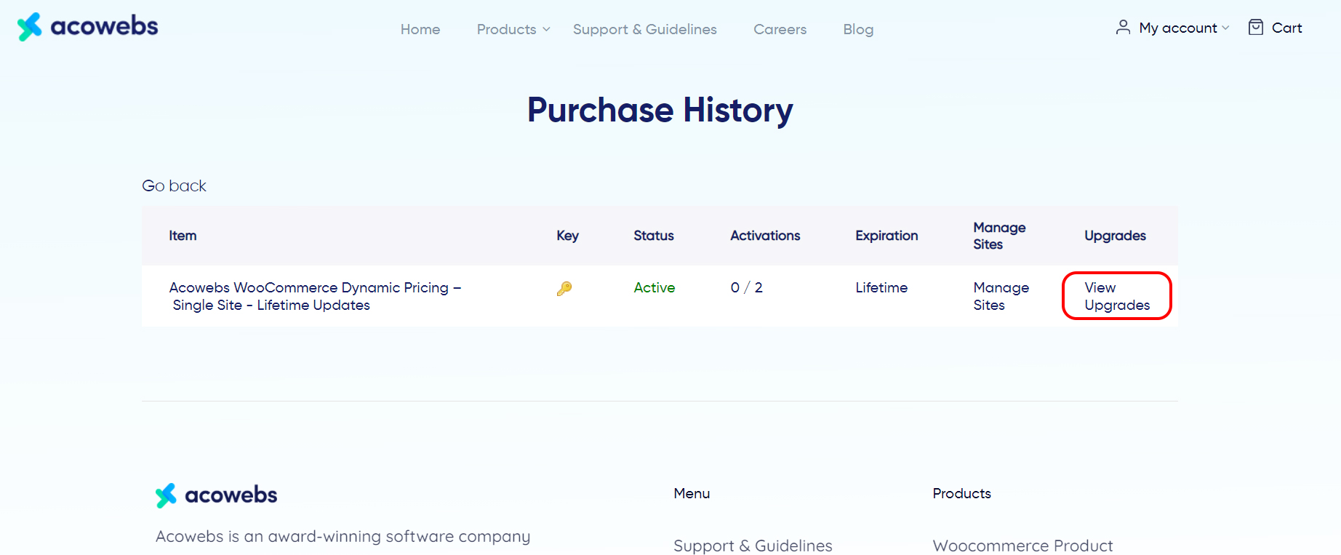This screenshot has height=555, width=1341.
Task: Click the acowebs logo in header
Action: [87, 27]
